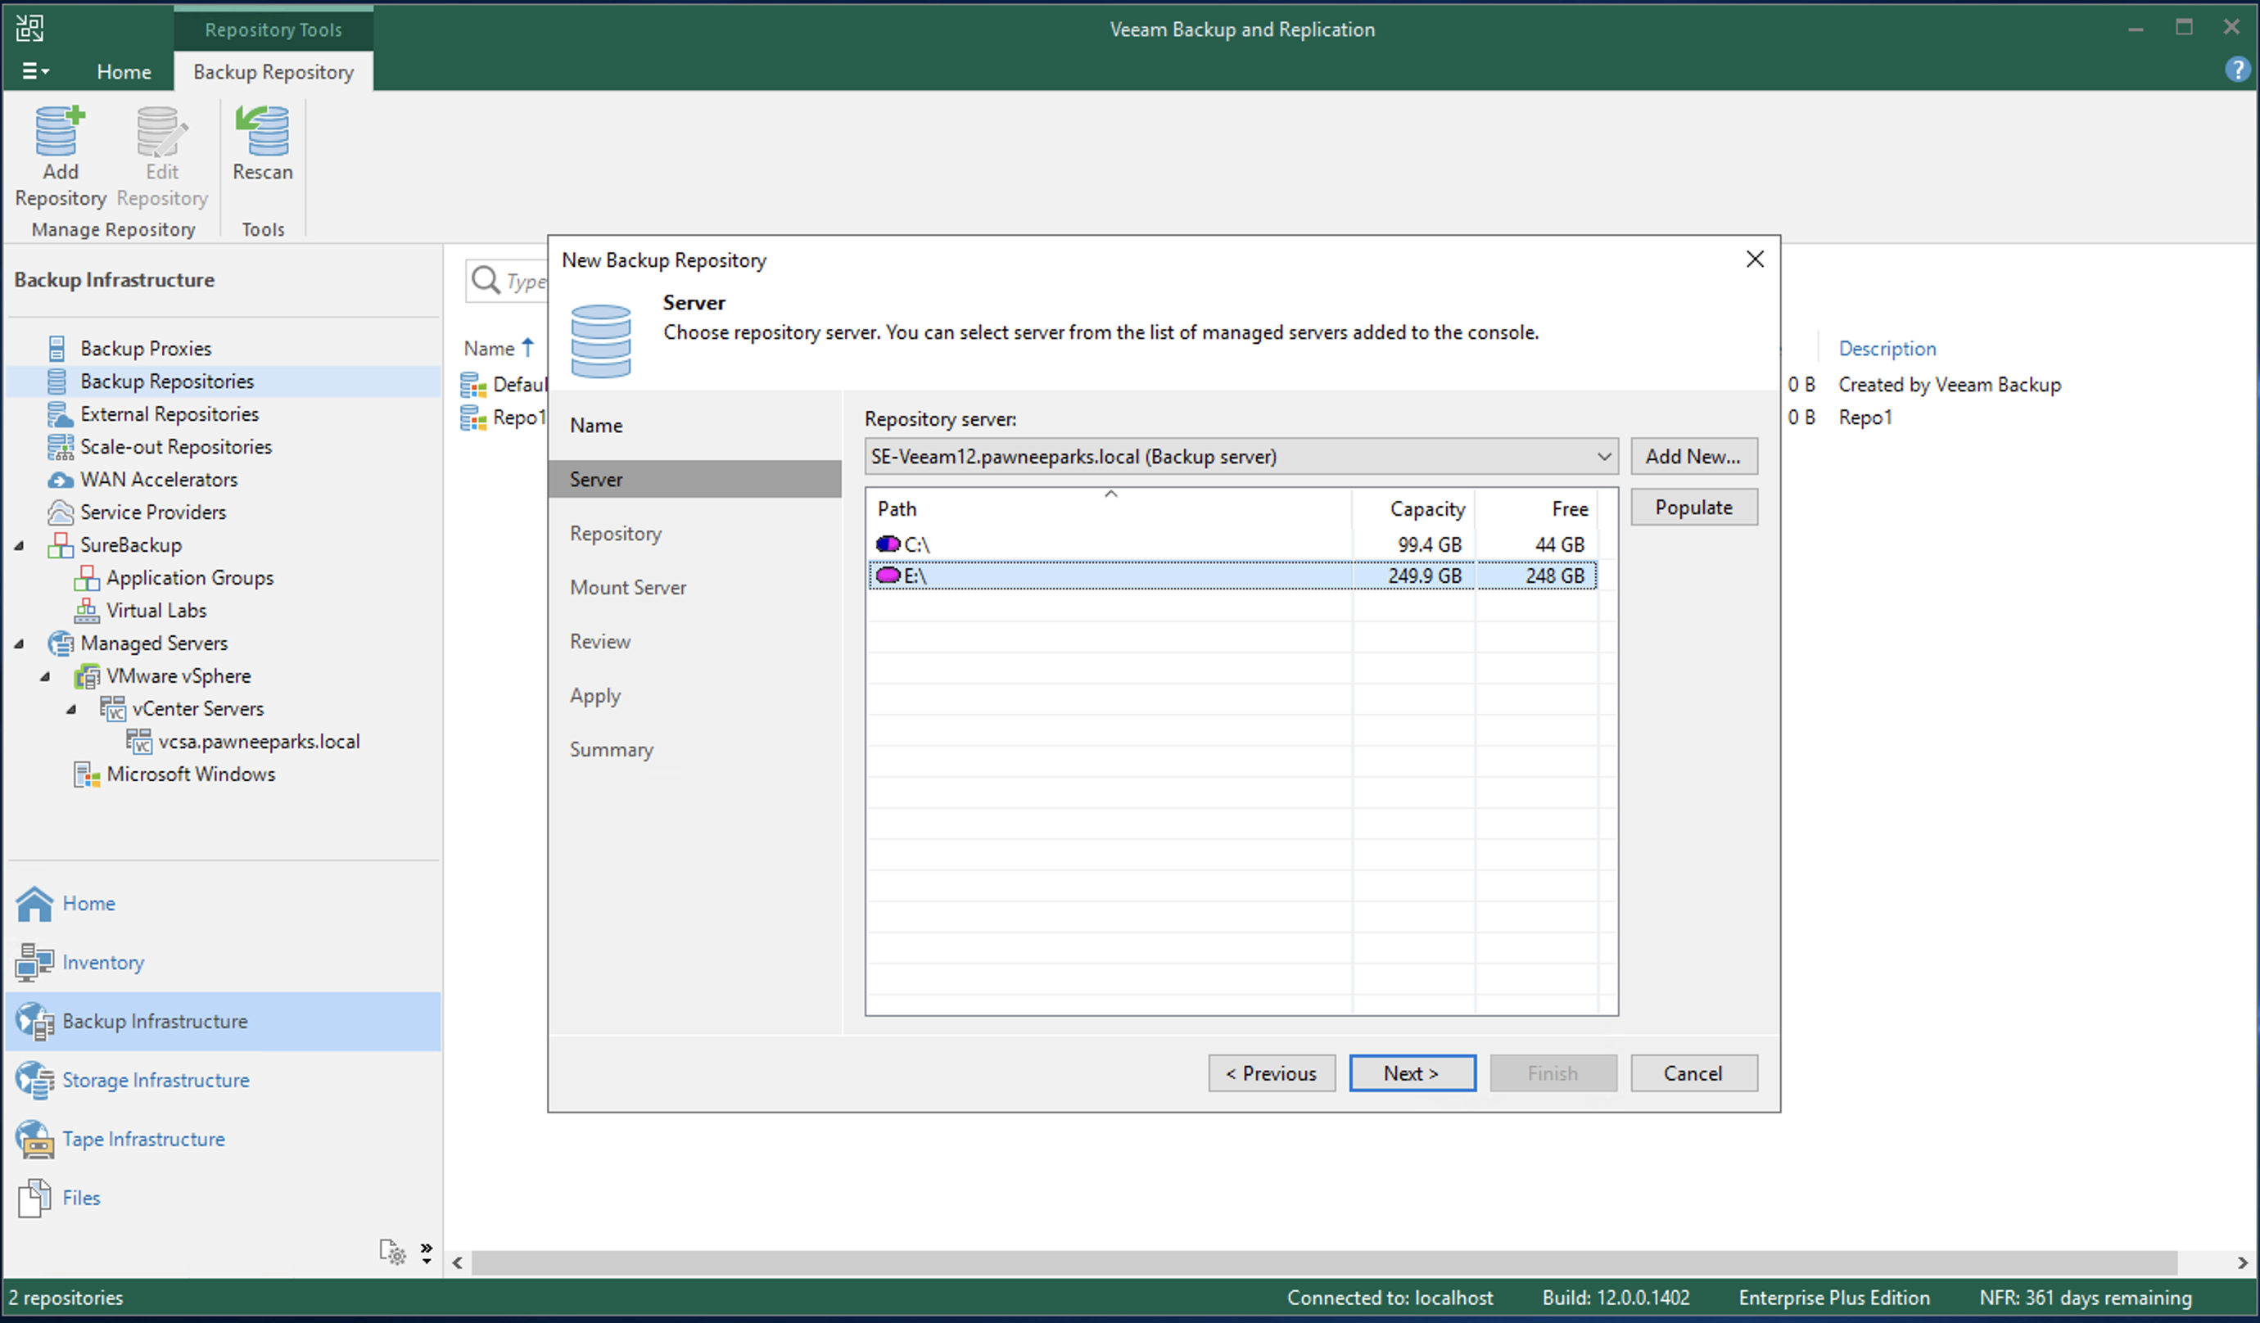This screenshot has width=2260, height=1323.
Task: Open the help question mark icon
Action: tap(2238, 69)
